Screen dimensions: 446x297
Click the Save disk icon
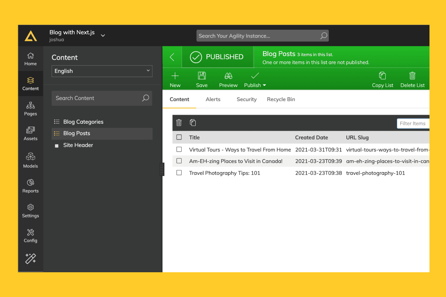202,76
